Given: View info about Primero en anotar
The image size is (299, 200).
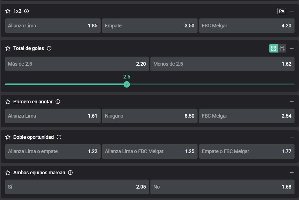Looking at the screenshot, I should (x=58, y=102).
